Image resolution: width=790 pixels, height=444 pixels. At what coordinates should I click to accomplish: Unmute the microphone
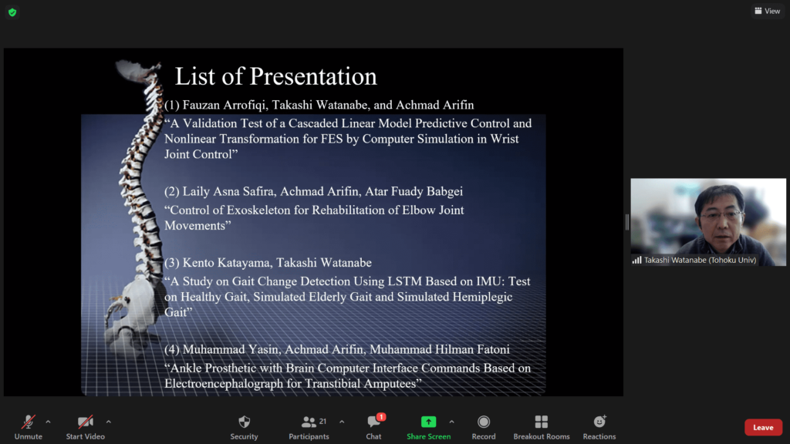[x=28, y=422]
